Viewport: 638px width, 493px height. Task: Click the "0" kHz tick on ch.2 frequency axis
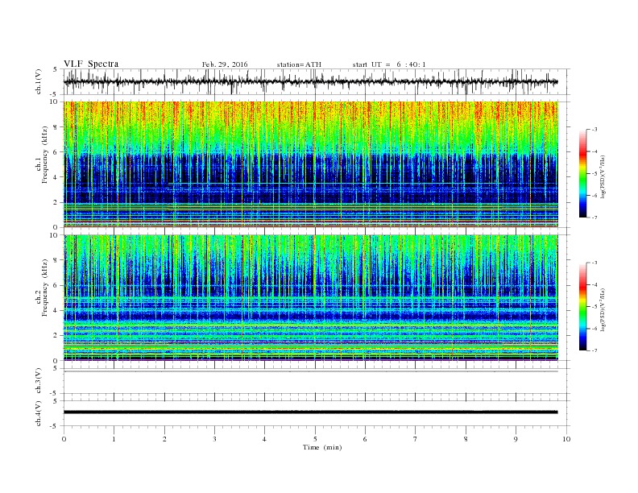click(x=56, y=360)
